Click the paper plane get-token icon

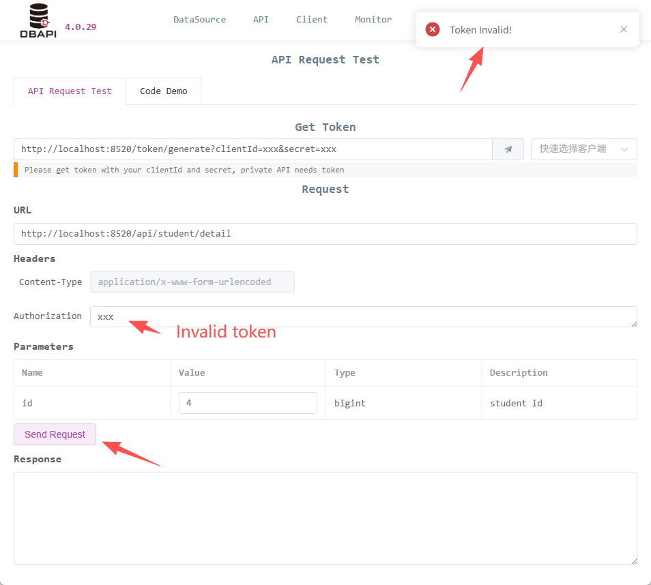[508, 149]
